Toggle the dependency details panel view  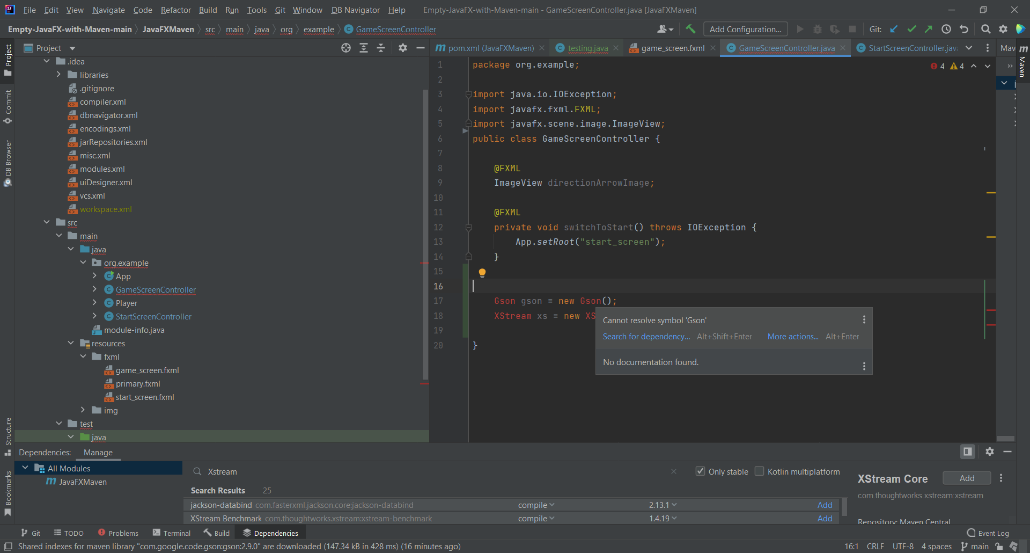[x=967, y=452]
